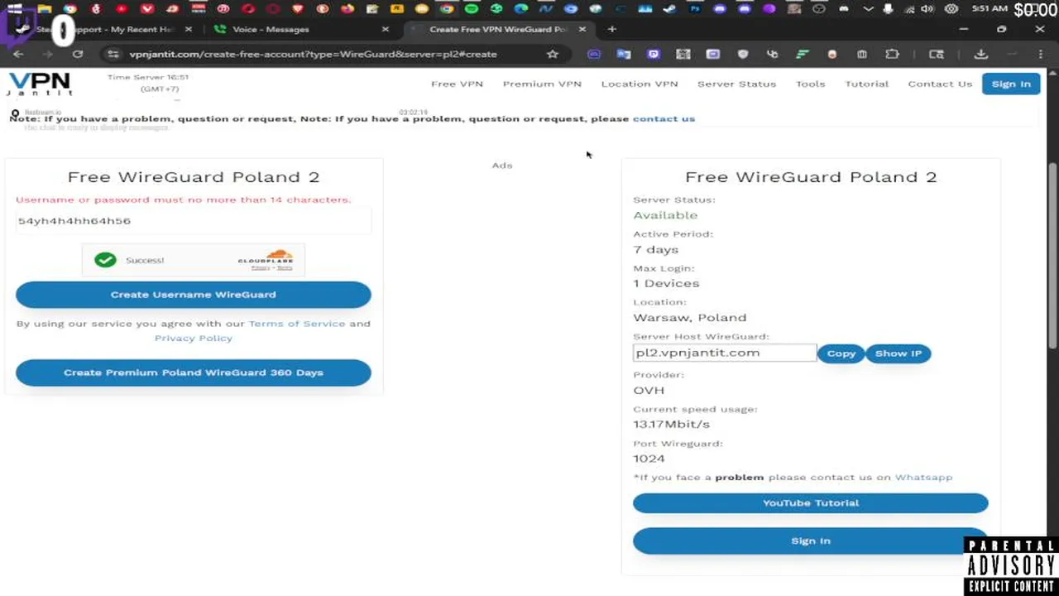Screen dimensions: 1059x596
Task: Click the 1024 WireGuard port value
Action: [649, 459]
